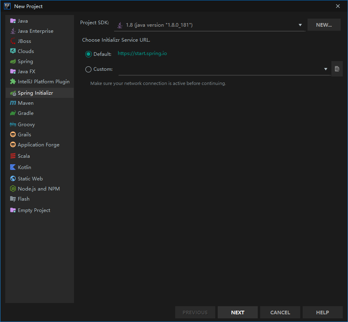Click the Maven m icon
This screenshot has width=348, height=322.
pyautogui.click(x=13, y=103)
